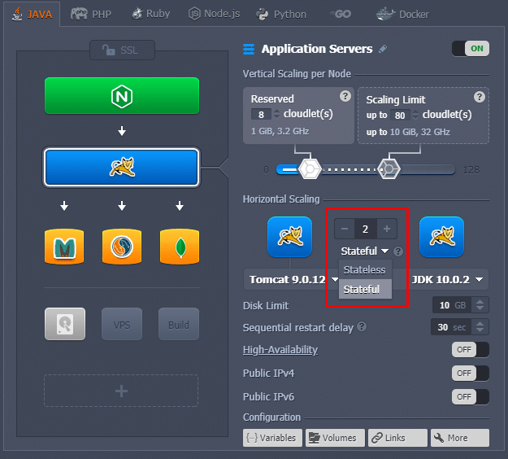Click the Reserved cloudlets spinner arrows
508x459 pixels.
(276, 114)
